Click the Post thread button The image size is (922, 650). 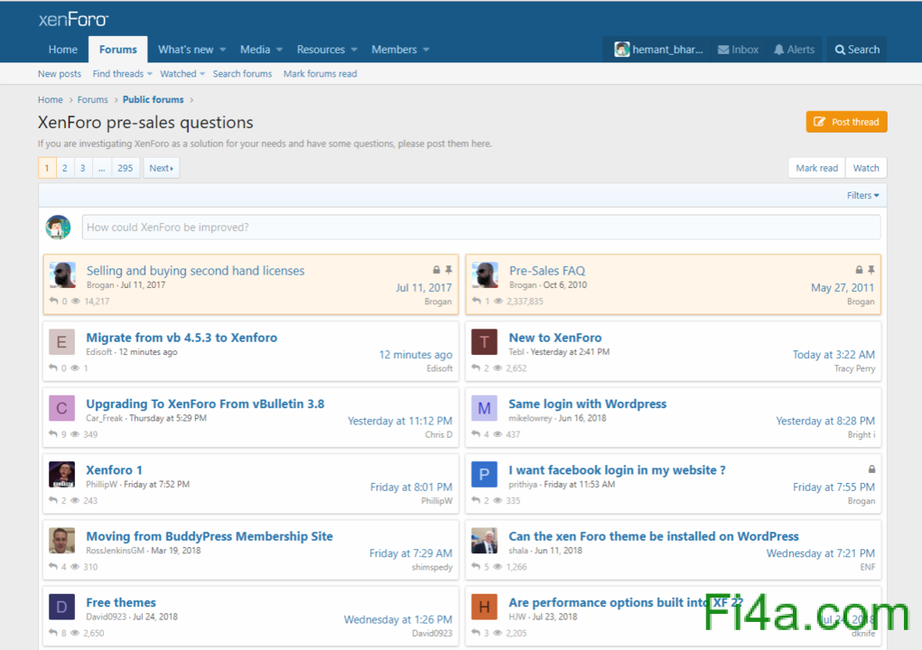pos(846,122)
